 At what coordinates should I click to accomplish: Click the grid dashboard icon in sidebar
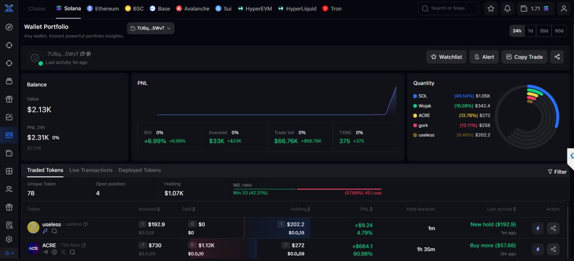(x=9, y=171)
